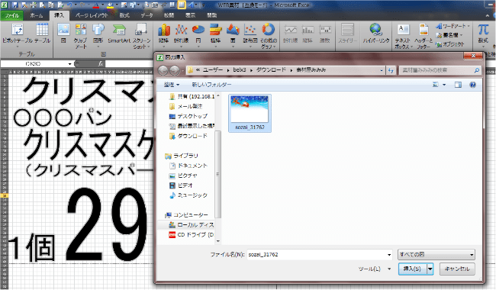Click the help question mark in dialog
Viewport: 496px width, 290px height.
coord(472,85)
